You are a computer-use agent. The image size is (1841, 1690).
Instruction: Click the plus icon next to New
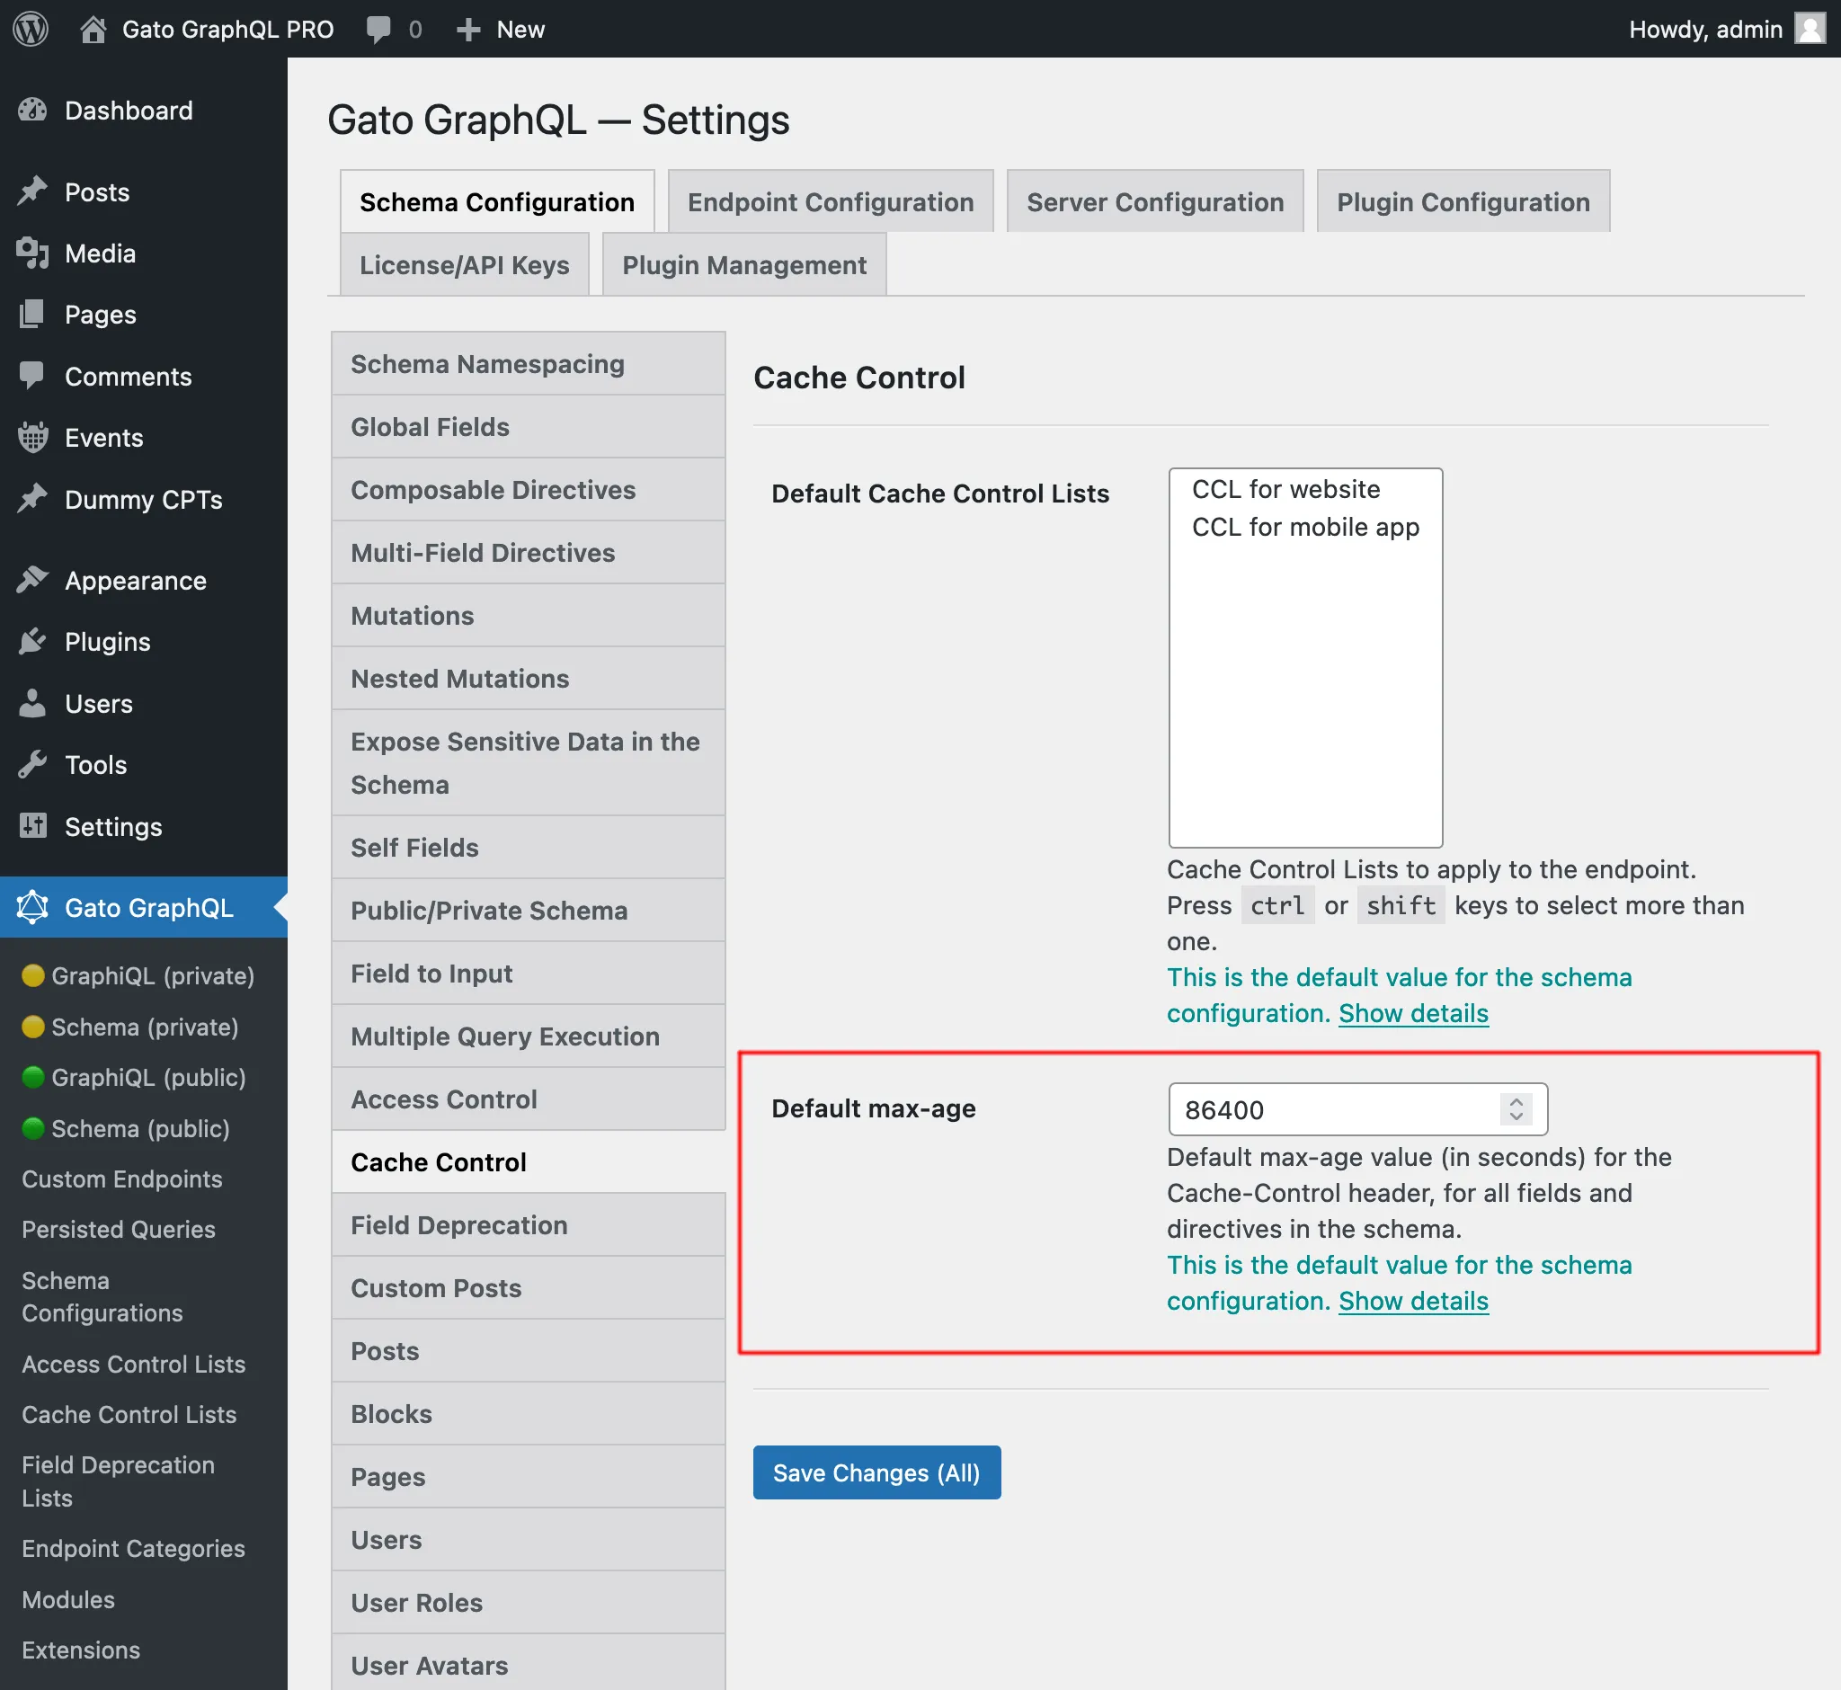468,30
